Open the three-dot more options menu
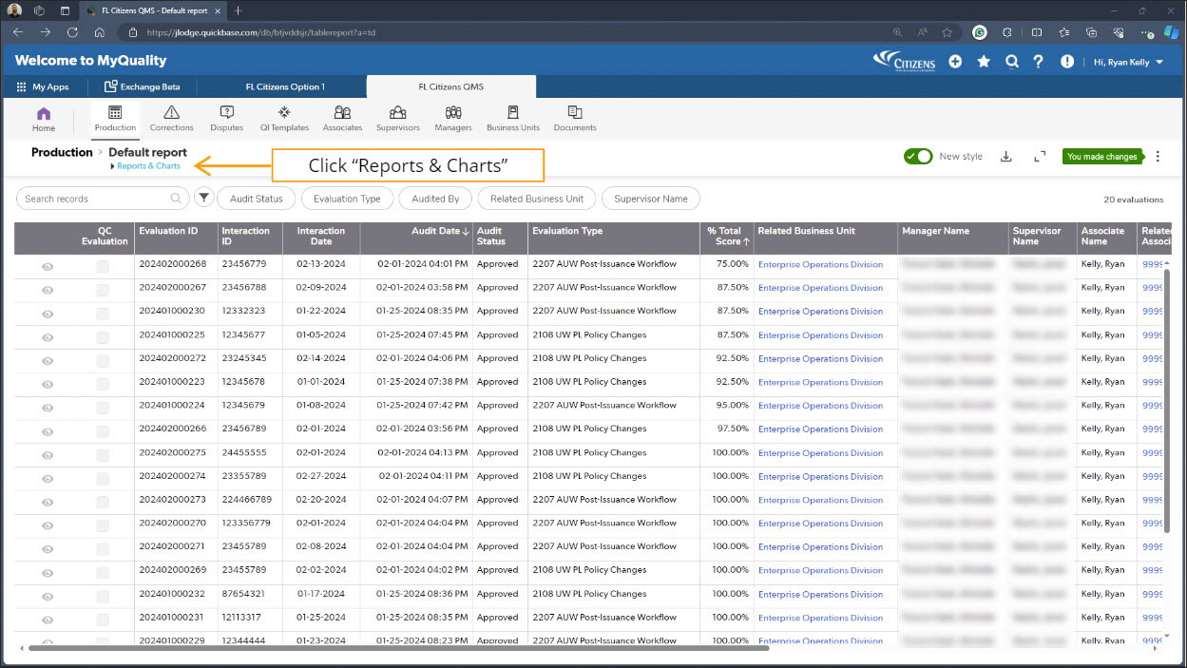Screen dimensions: 1187x668 pos(1158,157)
